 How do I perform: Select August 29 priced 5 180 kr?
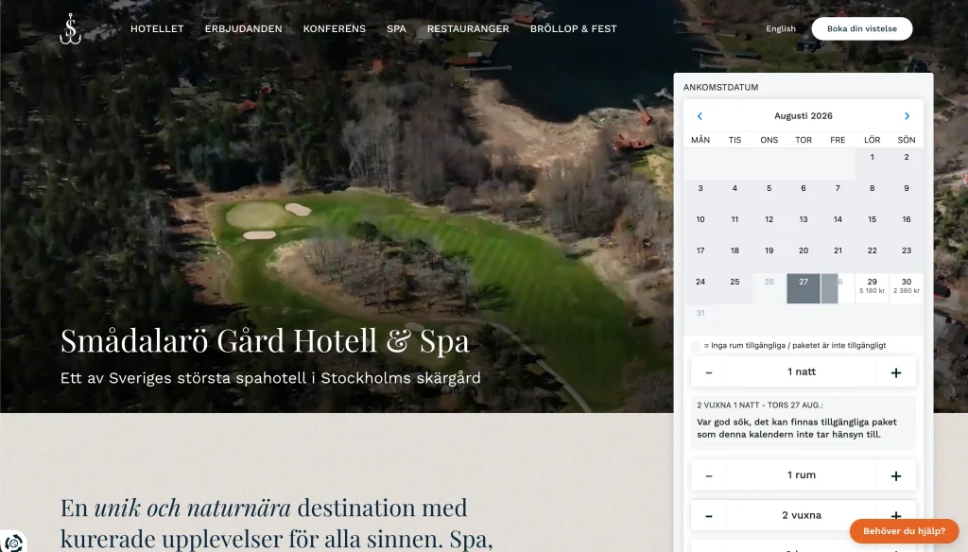[x=872, y=288]
